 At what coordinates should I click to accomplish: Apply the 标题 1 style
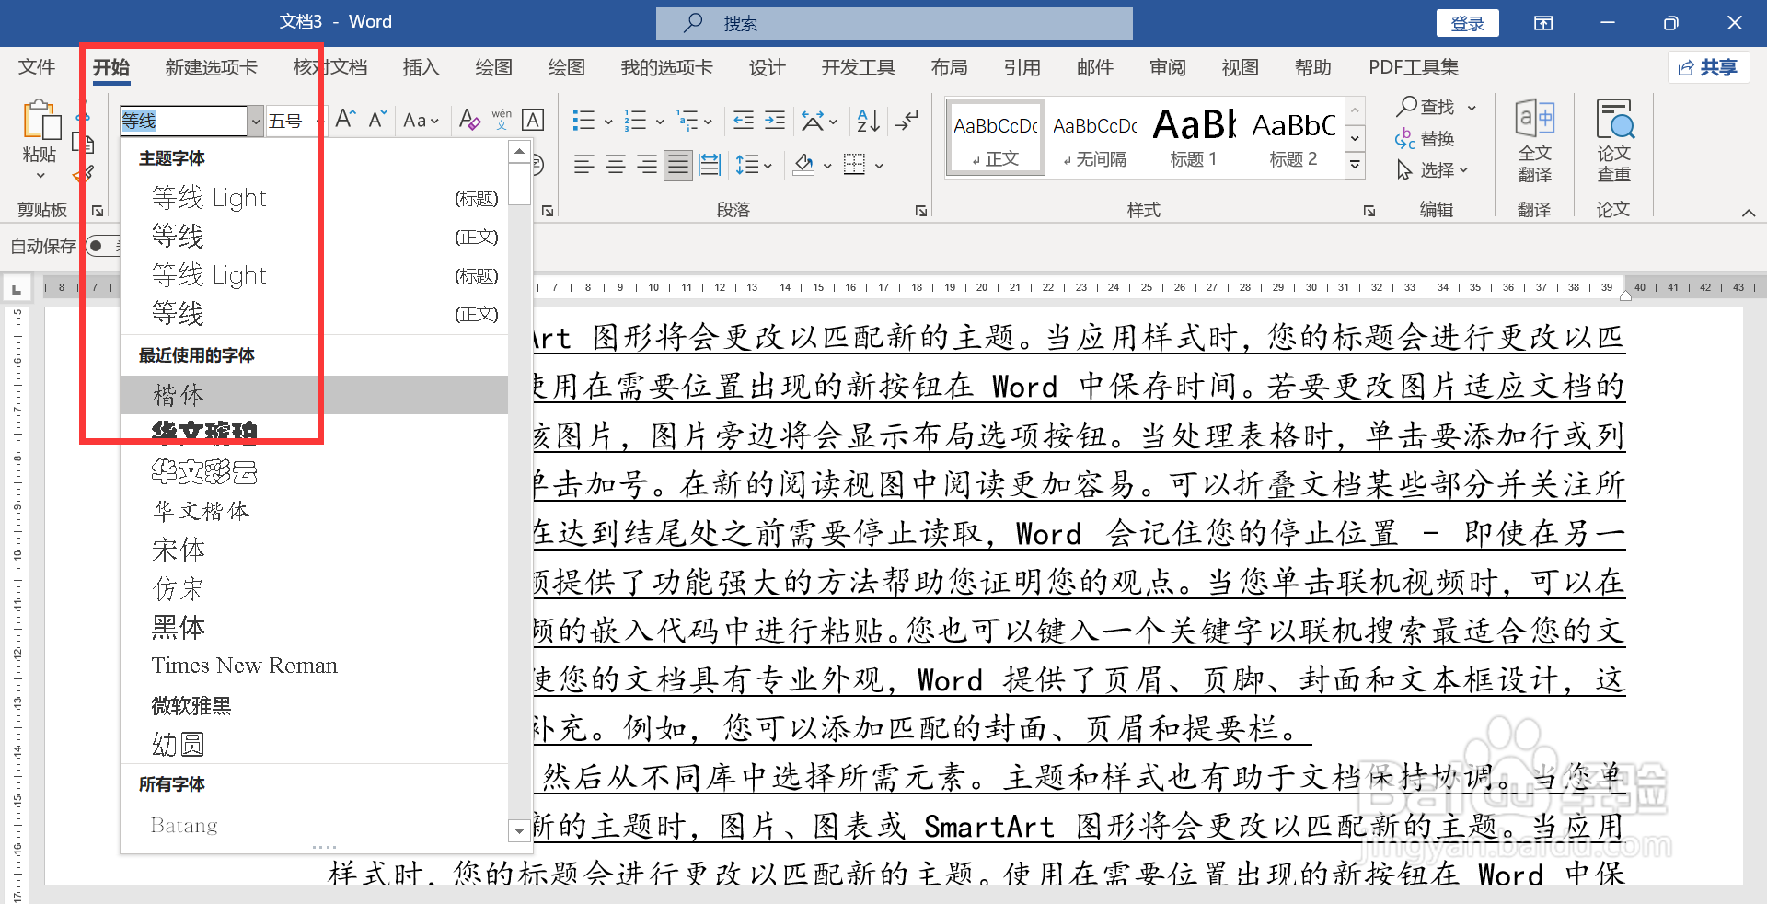[x=1194, y=136]
